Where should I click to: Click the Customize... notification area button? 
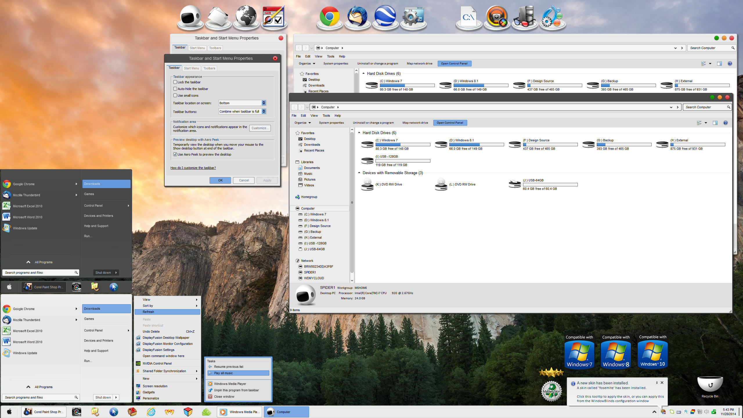[260, 128]
